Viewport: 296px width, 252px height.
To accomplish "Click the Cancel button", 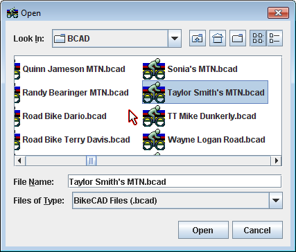I will click(257, 230).
